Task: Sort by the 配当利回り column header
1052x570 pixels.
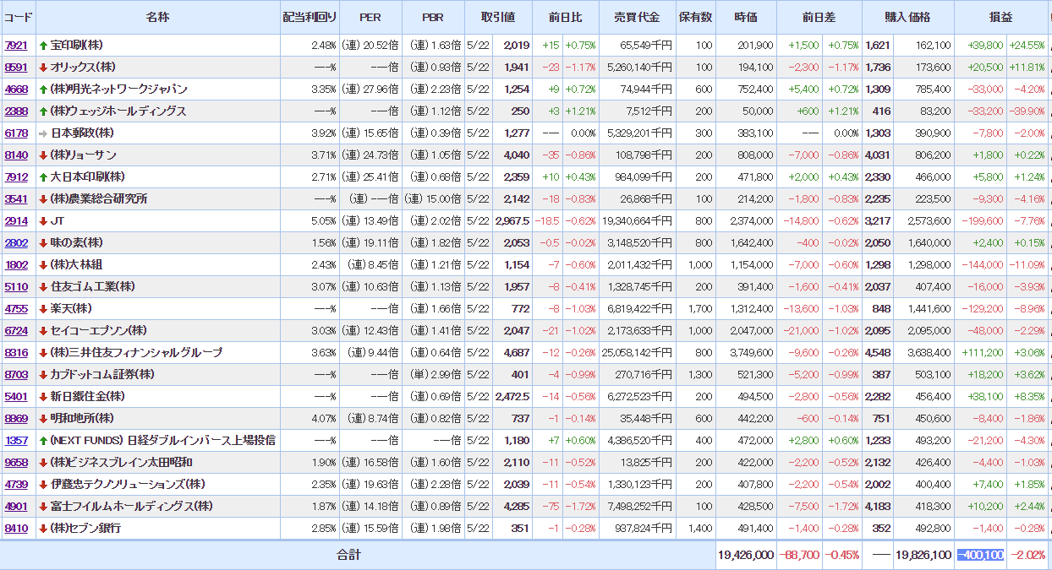Action: 310,17
